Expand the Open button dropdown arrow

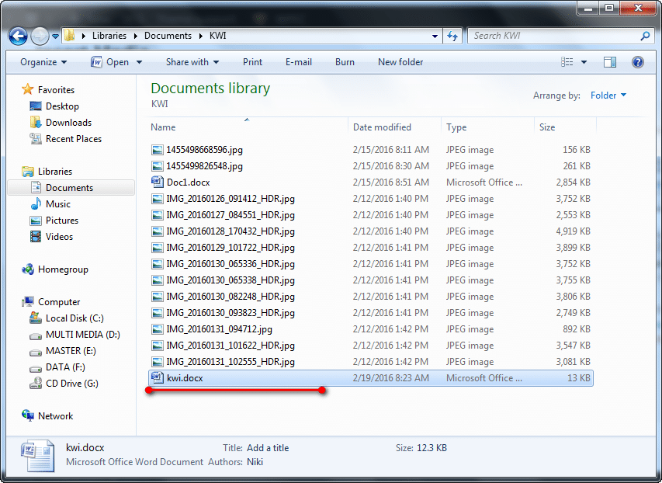click(x=139, y=62)
